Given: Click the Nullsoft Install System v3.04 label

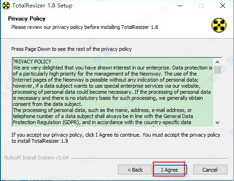Looking at the screenshot, I should click(x=37, y=158).
